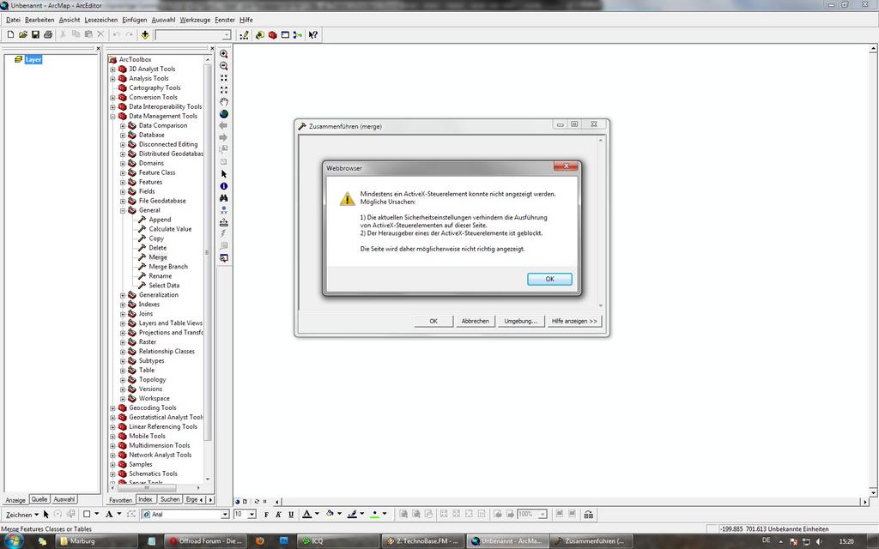The image size is (879, 549).
Task: Show the Command Line window icon
Action: click(285, 34)
